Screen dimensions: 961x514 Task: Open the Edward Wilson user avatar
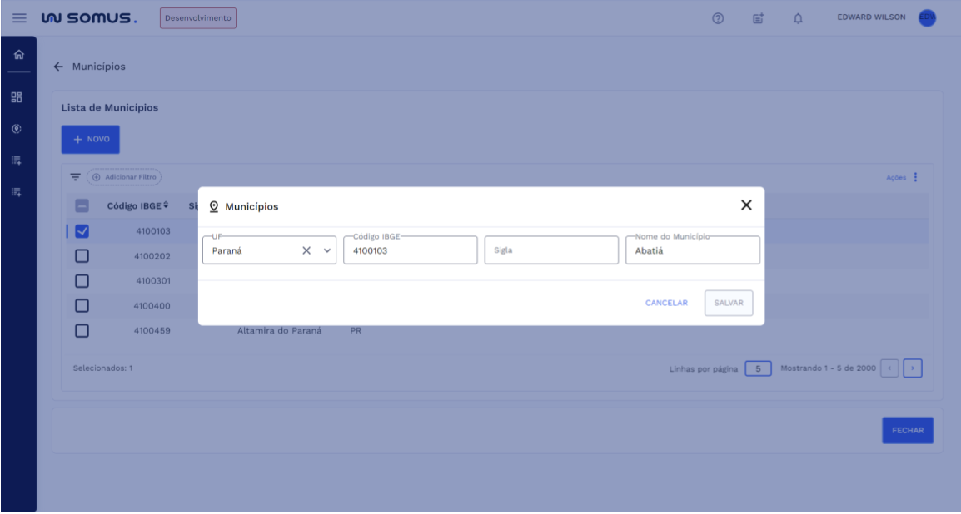927,18
